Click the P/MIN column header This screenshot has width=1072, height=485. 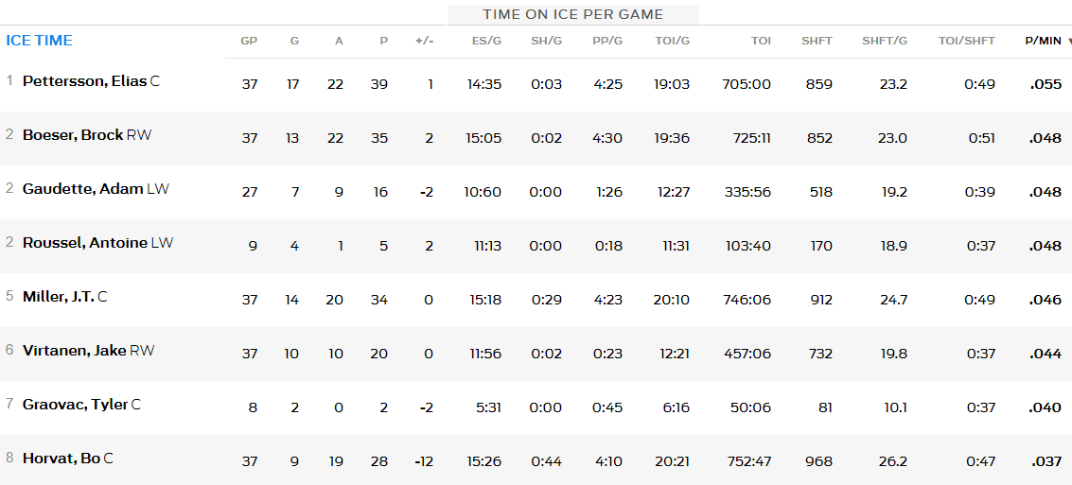pyautogui.click(x=1043, y=41)
